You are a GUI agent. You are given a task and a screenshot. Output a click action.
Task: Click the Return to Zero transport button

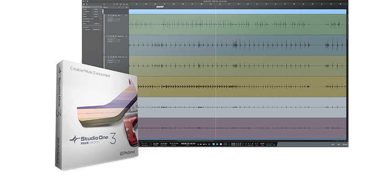point(209,144)
